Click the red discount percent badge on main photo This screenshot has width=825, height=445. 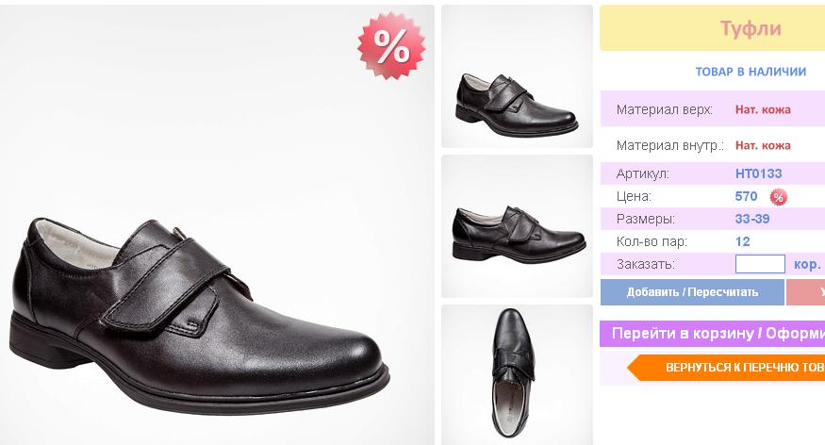391,45
